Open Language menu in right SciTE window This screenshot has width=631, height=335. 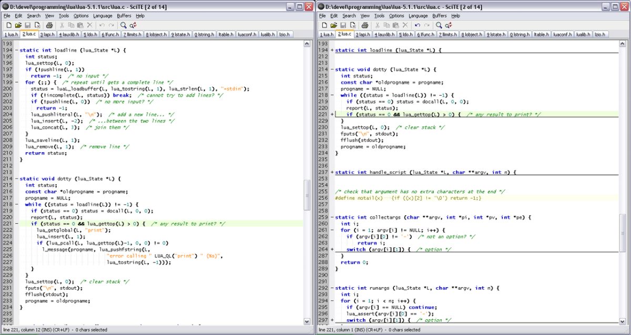pyautogui.click(x=418, y=16)
